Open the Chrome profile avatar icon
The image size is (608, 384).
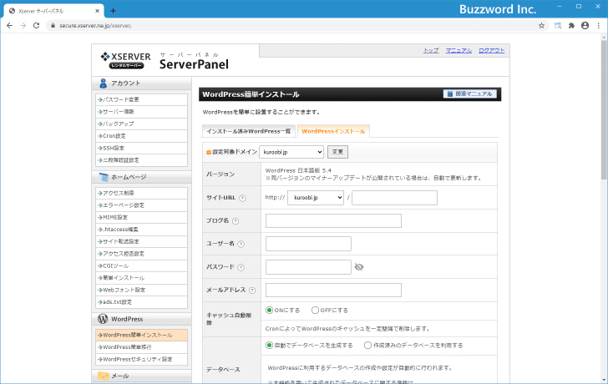(585, 26)
